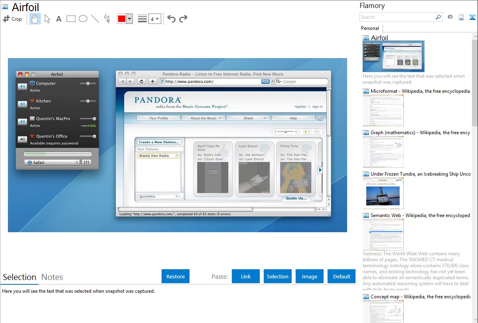
Task: Open the Safari source dropdown in Airfoil
Action: 52,162
